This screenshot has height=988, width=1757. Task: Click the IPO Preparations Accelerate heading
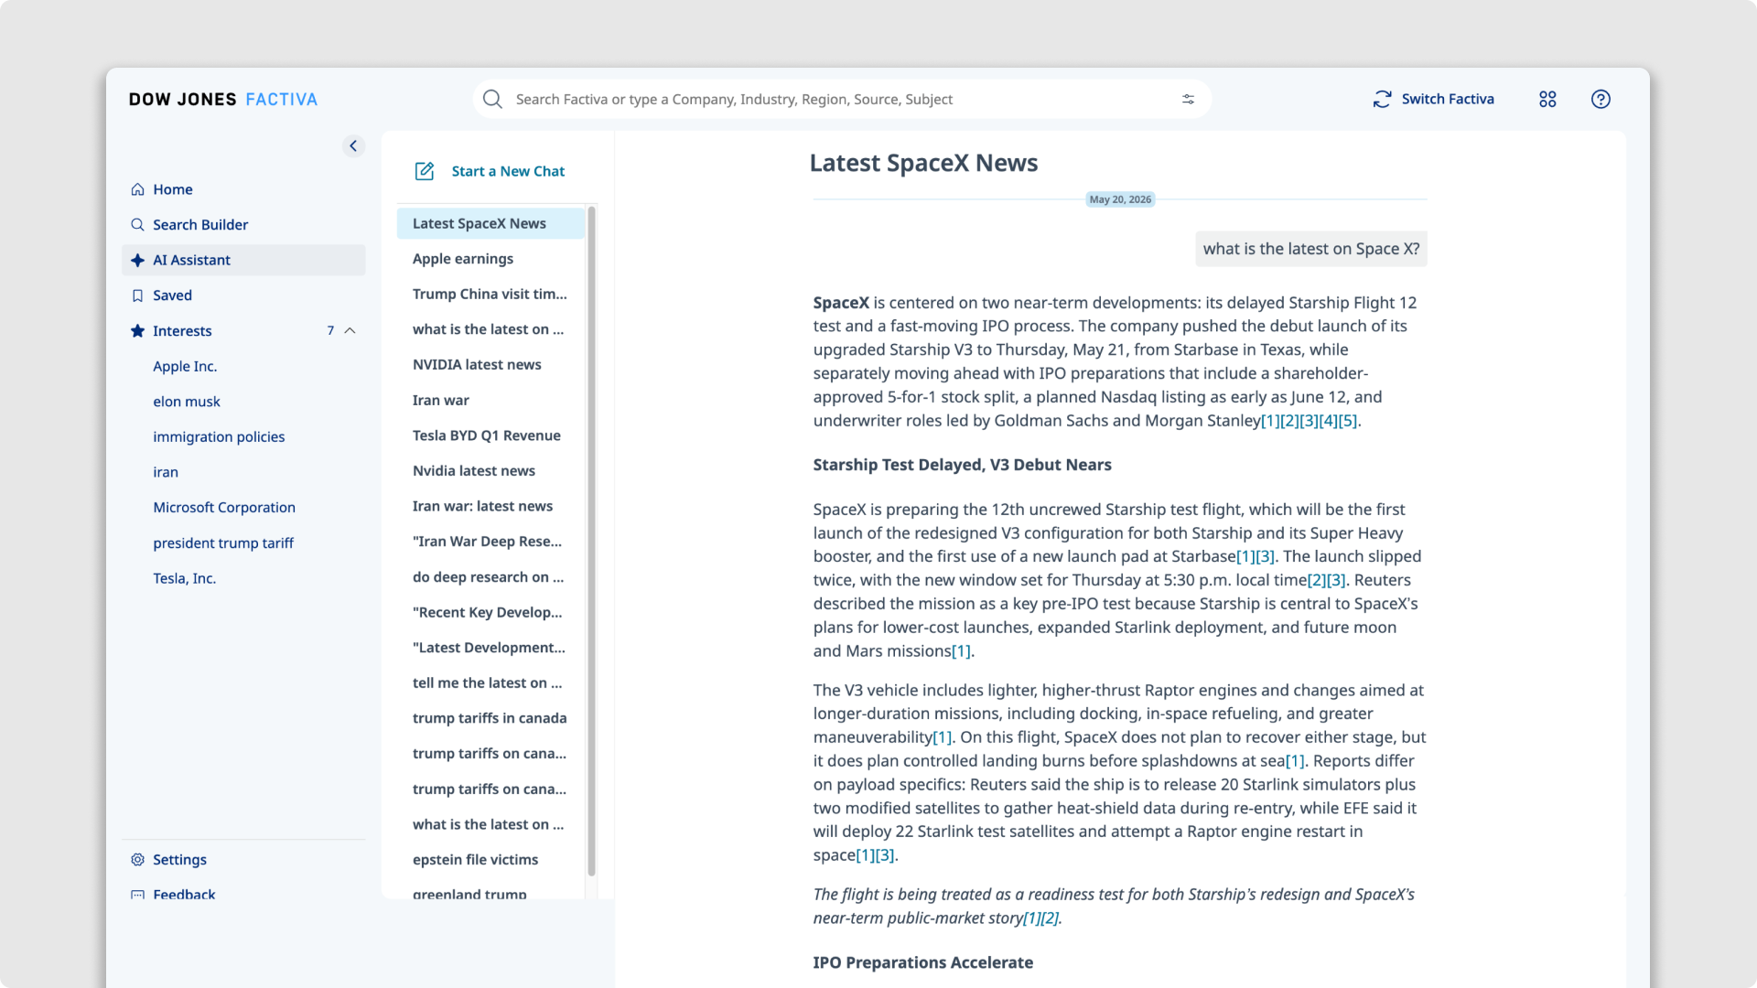tap(922, 962)
